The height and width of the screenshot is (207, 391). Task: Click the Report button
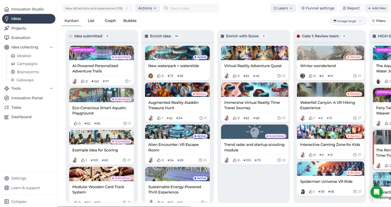pos(351,8)
